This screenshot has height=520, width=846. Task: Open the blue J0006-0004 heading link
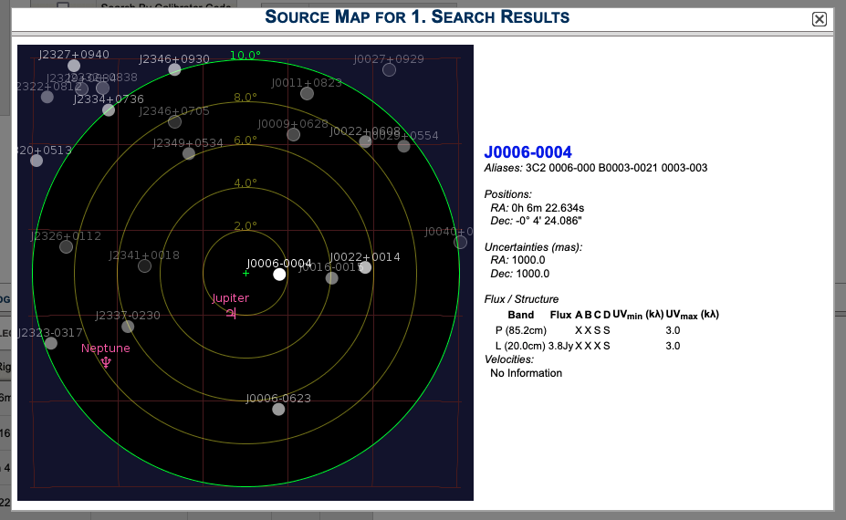tap(527, 151)
